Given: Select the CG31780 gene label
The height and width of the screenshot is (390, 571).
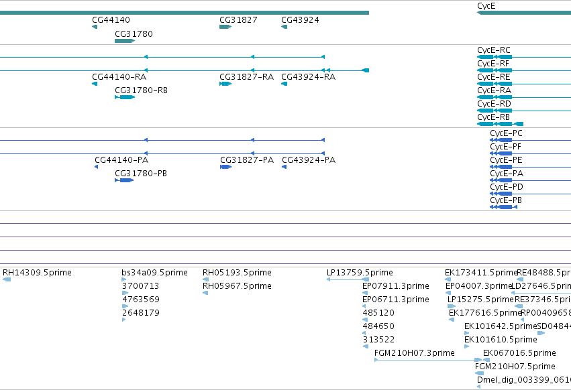Looking at the screenshot, I should point(134,34).
